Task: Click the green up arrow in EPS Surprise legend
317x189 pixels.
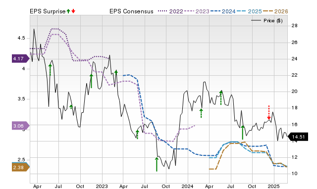Action: click(x=68, y=11)
